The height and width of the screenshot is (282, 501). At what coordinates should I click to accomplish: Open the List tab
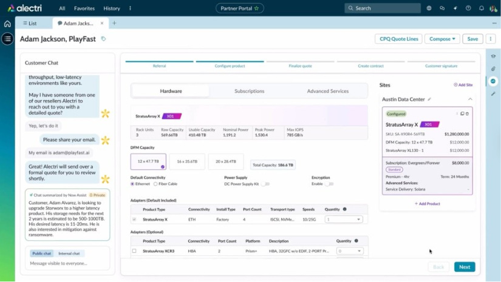[x=30, y=23]
